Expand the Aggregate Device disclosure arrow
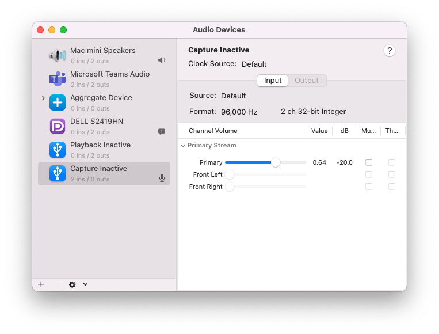Image resolution: width=439 pixels, height=334 pixels. 43,98
